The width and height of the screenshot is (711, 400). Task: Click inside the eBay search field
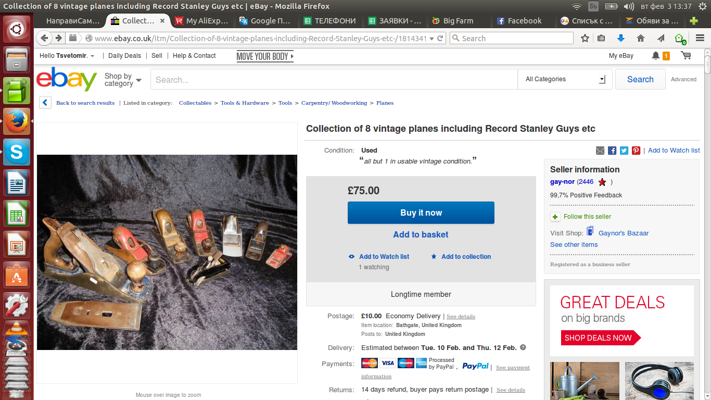[x=333, y=80]
